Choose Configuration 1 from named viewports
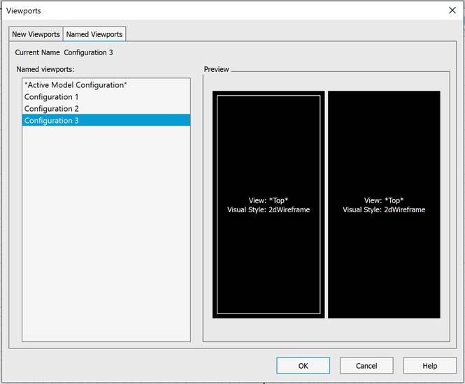 tap(52, 97)
